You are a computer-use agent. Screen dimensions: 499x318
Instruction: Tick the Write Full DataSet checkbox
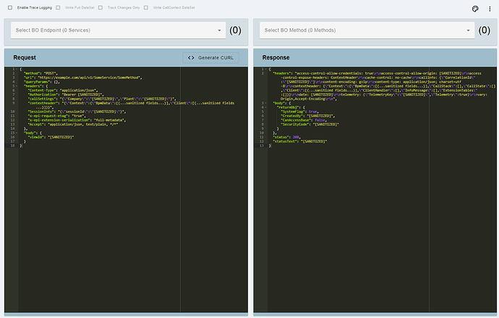[x=58, y=8]
